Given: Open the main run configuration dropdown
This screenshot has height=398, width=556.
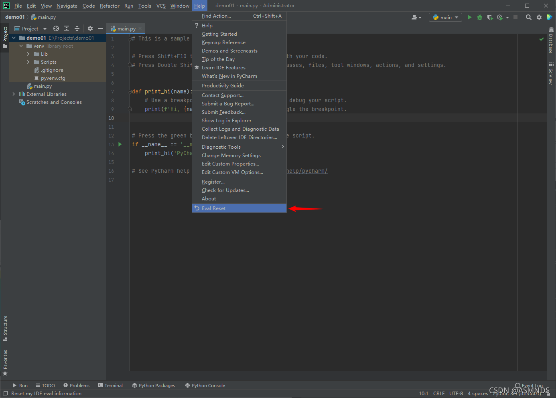Looking at the screenshot, I should pos(445,17).
